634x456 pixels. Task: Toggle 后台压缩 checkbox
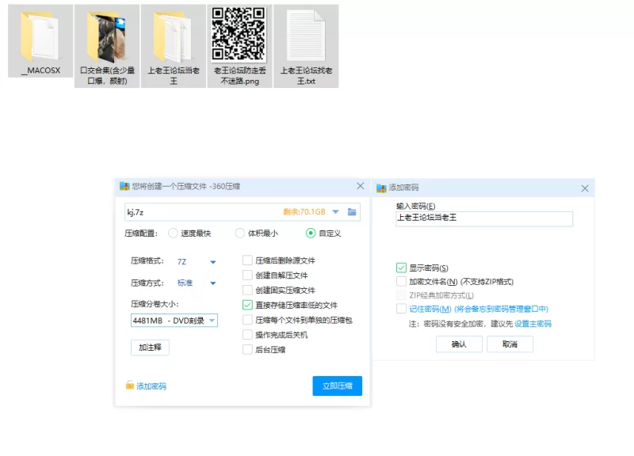[x=248, y=350]
